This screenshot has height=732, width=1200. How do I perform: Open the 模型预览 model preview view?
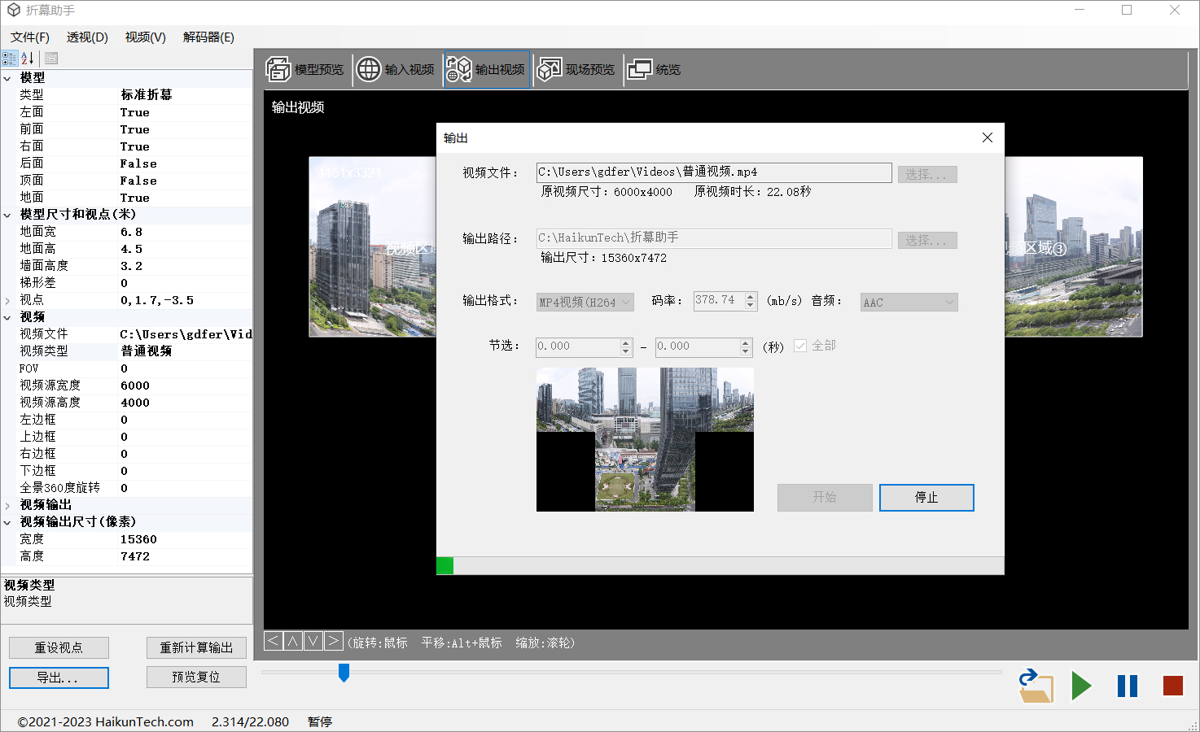pyautogui.click(x=305, y=70)
